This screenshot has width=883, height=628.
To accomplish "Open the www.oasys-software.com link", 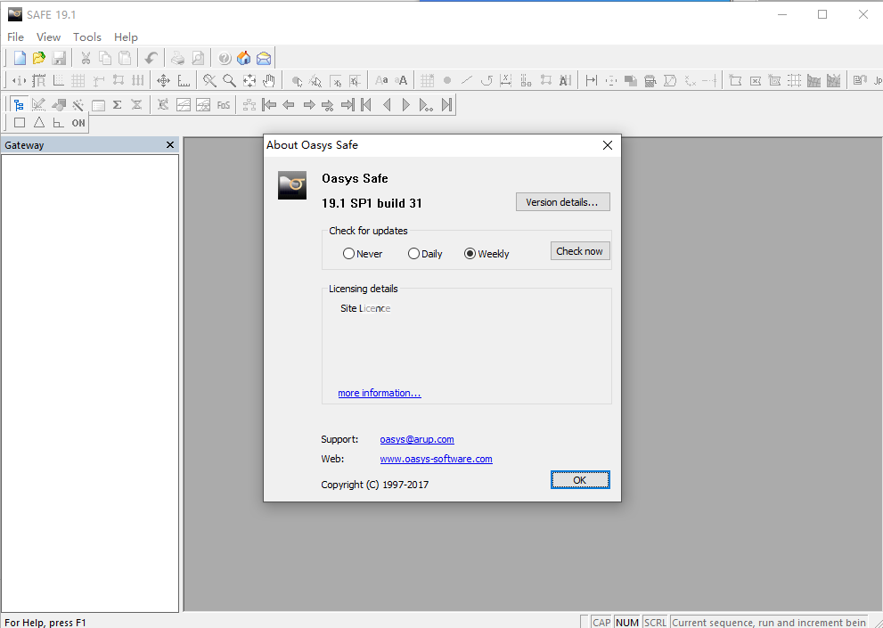I will (x=436, y=459).
